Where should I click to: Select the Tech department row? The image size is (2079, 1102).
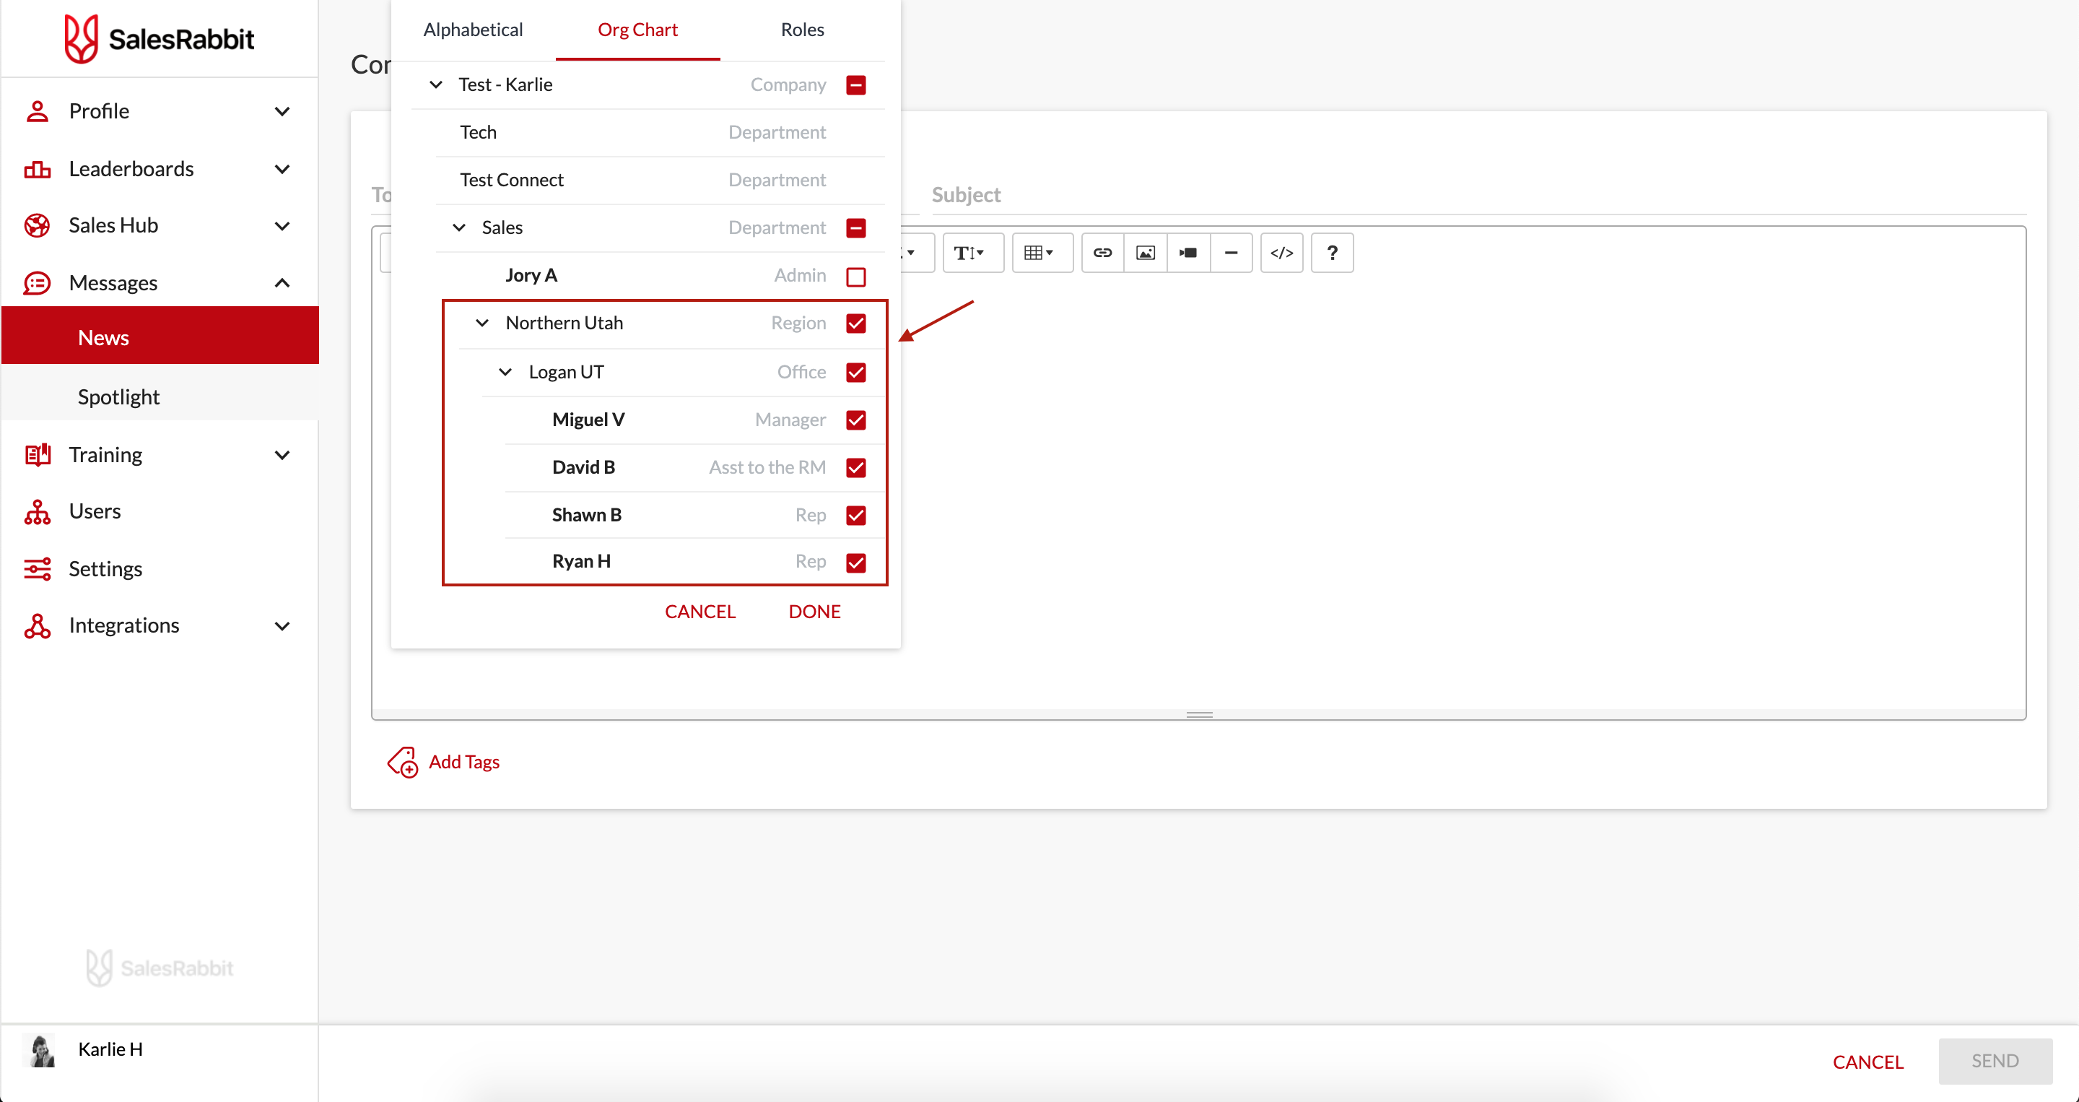pos(661,132)
